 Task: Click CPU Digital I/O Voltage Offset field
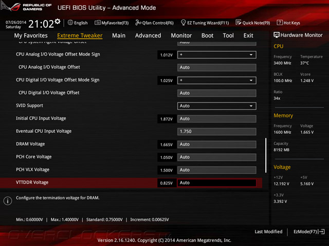(x=216, y=93)
